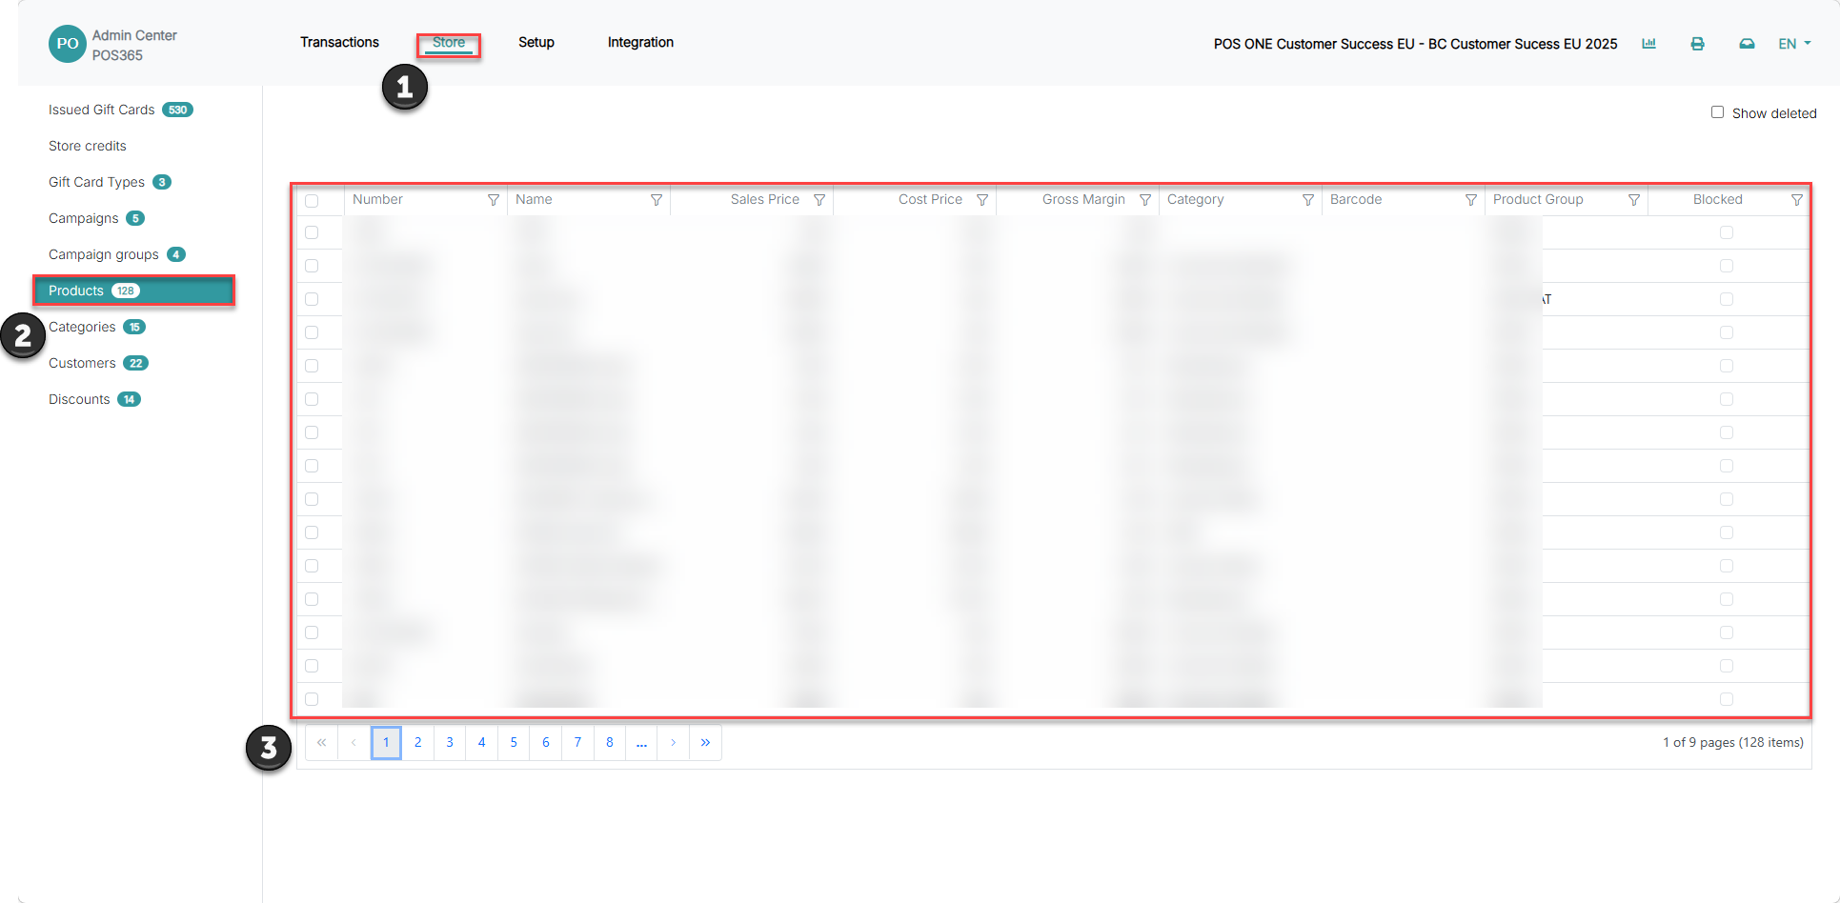
Task: Open filter for Category column
Action: coord(1307,200)
